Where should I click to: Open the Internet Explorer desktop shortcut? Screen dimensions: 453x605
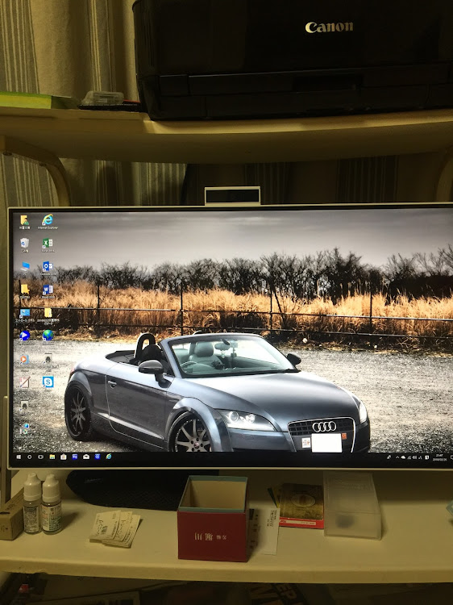point(48,222)
